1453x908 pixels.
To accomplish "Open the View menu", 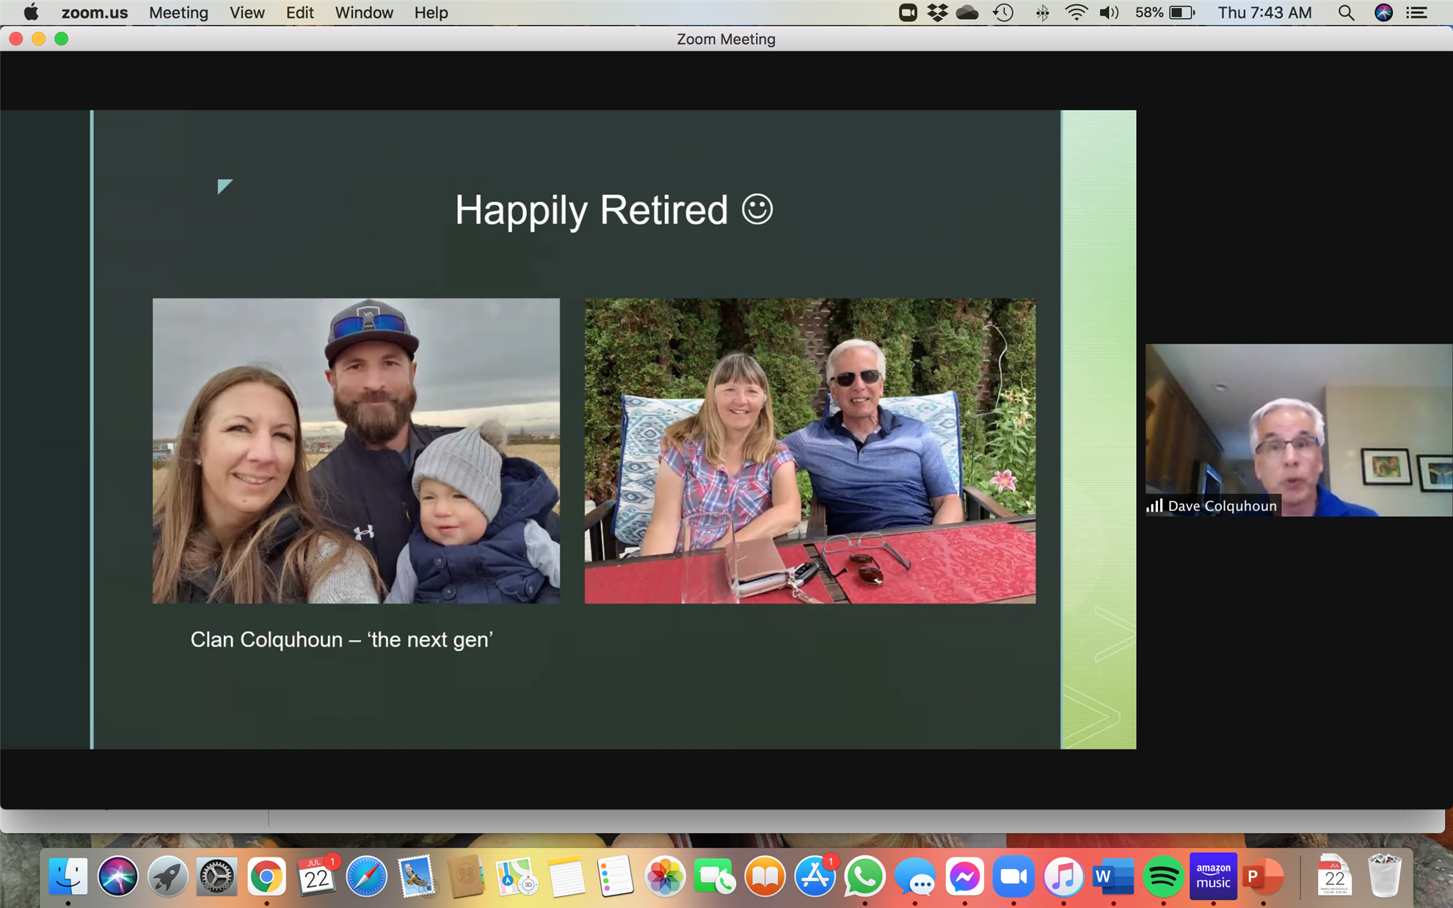I will (247, 12).
